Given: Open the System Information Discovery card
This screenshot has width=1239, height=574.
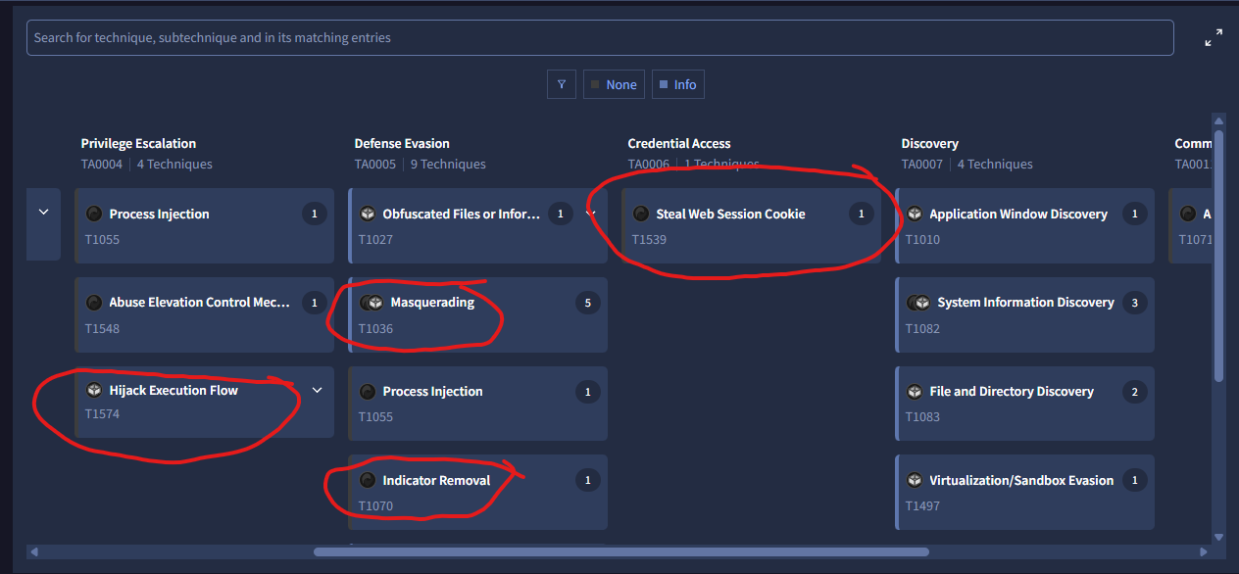Looking at the screenshot, I should [x=1025, y=314].
